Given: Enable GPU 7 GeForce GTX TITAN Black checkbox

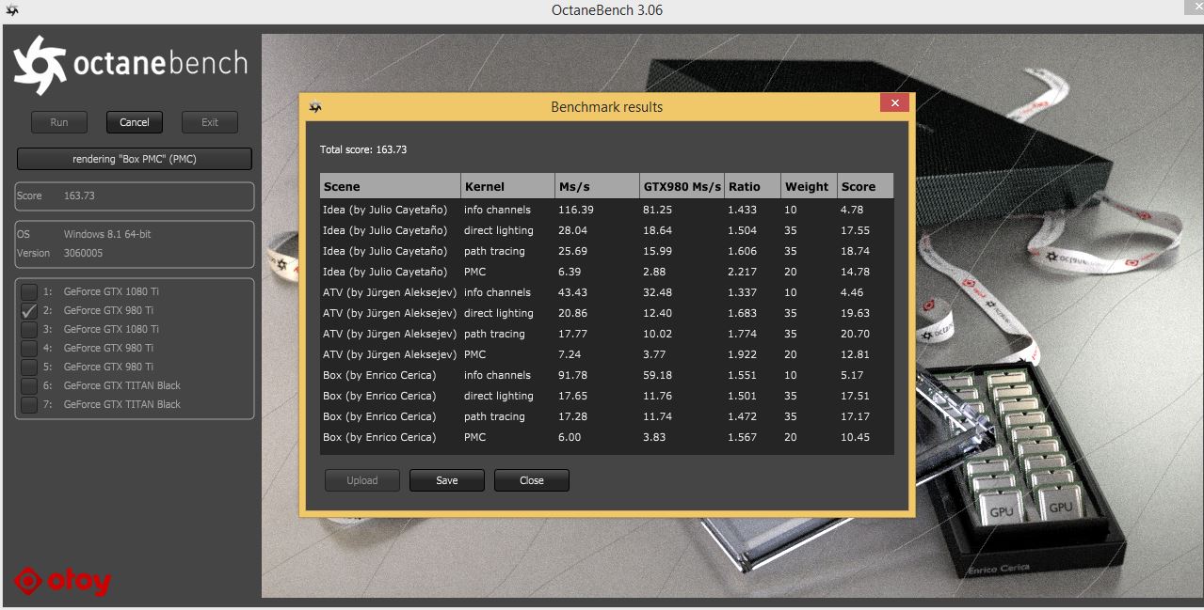Looking at the screenshot, I should [x=29, y=404].
